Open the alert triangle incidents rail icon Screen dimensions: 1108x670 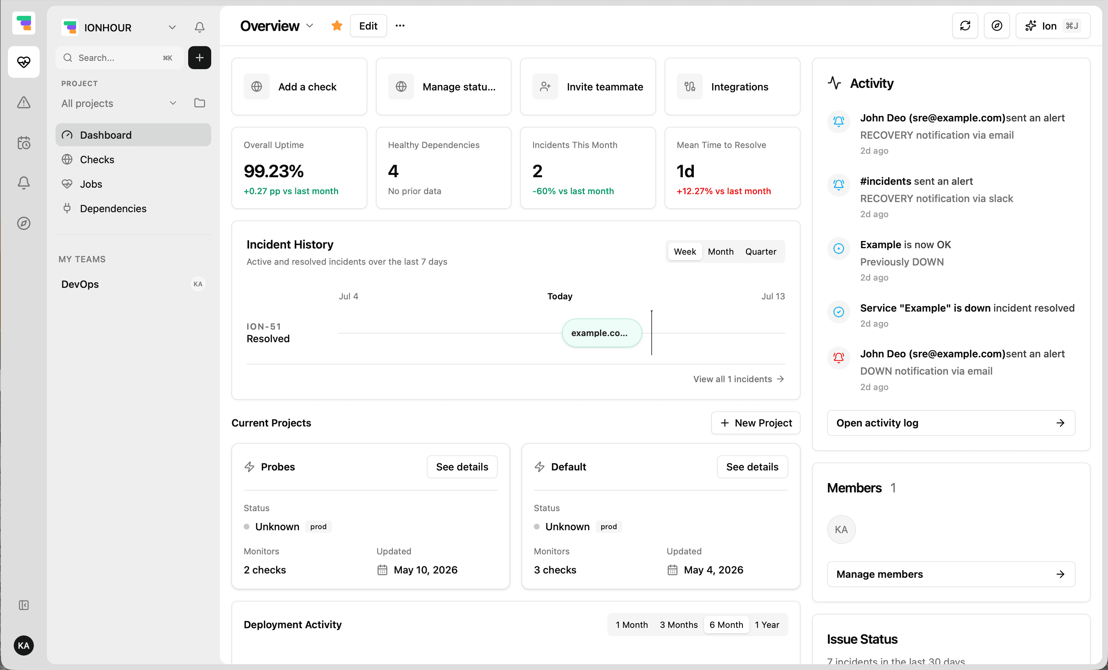(x=24, y=102)
